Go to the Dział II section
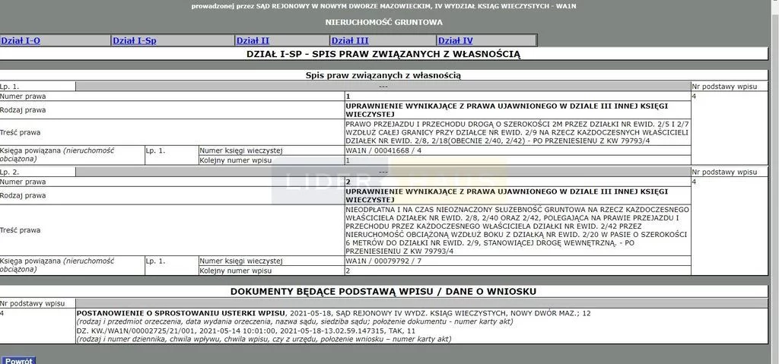This screenshot has height=364, width=779. coord(253,40)
